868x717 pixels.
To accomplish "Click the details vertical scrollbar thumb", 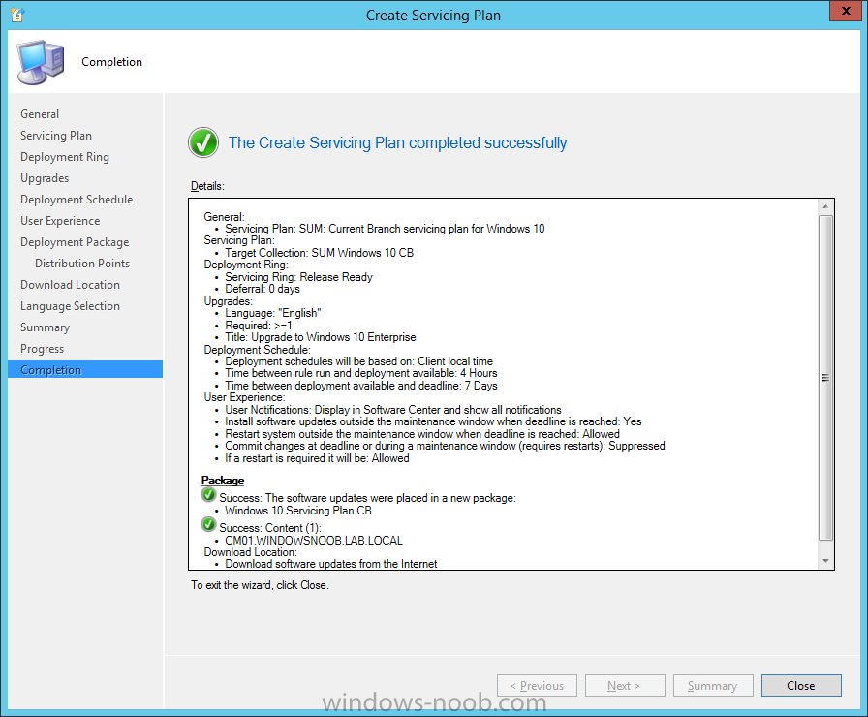I will pos(825,378).
